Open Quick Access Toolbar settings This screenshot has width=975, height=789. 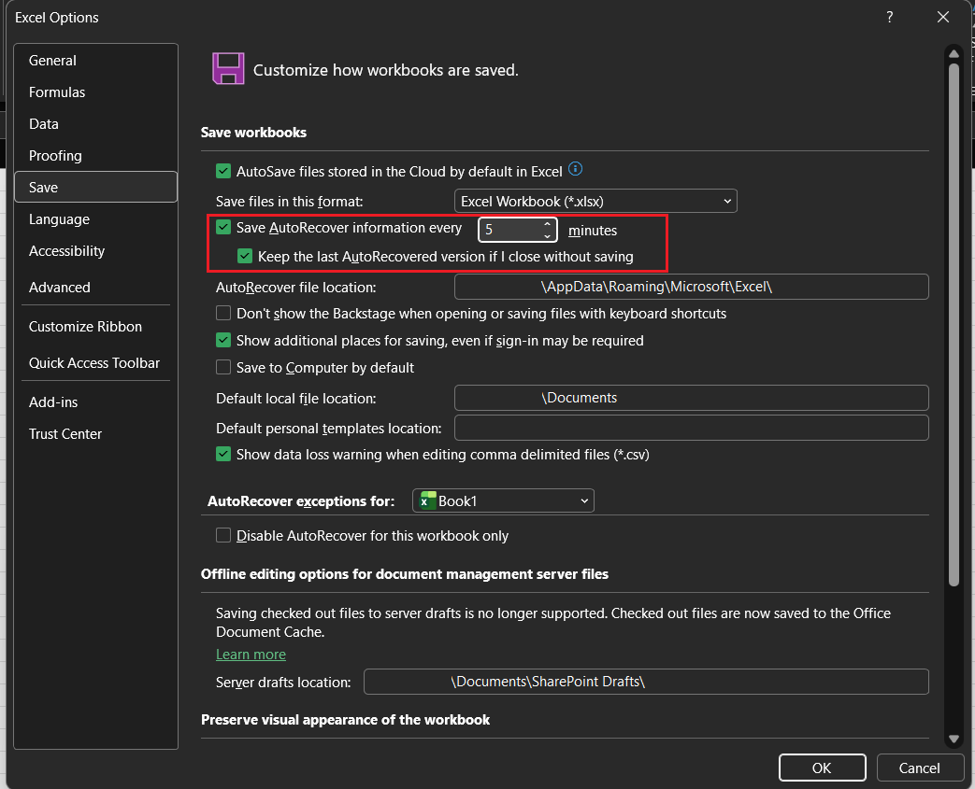pyautogui.click(x=95, y=363)
